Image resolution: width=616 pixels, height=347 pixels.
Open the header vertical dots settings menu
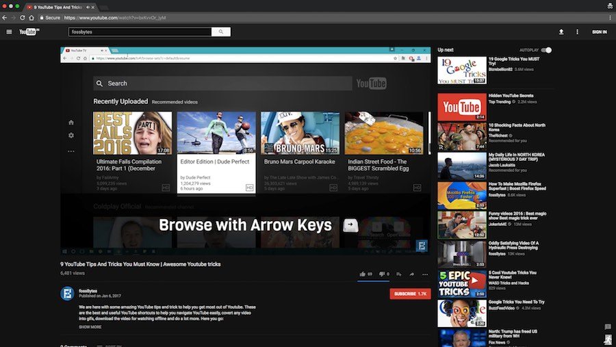(x=577, y=31)
